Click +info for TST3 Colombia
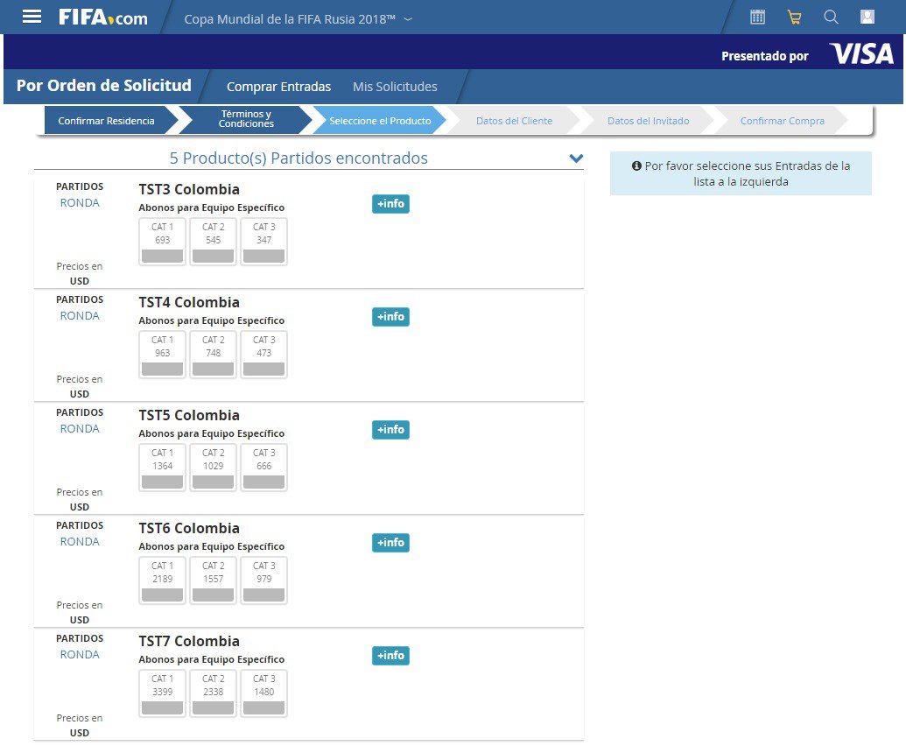Viewport: 906px width, 753px height. pos(390,204)
